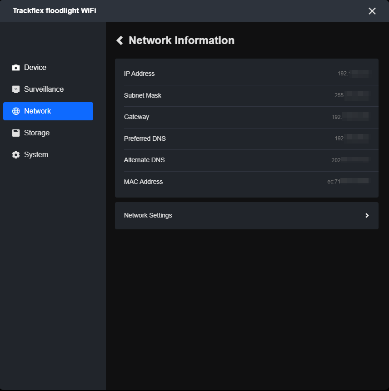Click the MAC Address value starting ec:71

pyautogui.click(x=348, y=182)
